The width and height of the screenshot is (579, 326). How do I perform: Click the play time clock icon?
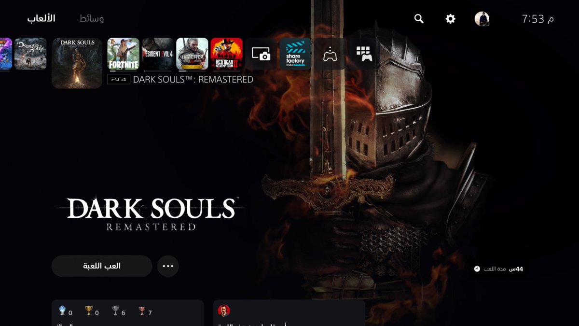pyautogui.click(x=477, y=269)
